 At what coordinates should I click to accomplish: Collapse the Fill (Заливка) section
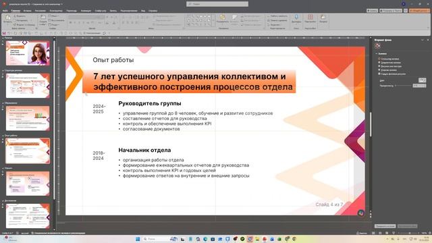pyautogui.click(x=377, y=54)
